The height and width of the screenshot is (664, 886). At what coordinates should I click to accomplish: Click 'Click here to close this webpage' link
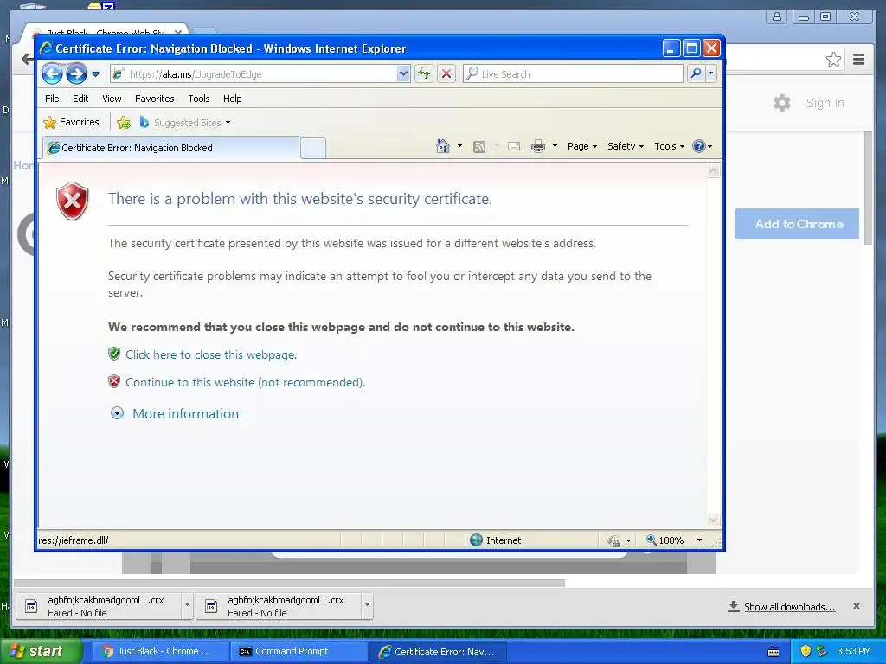[x=211, y=354]
